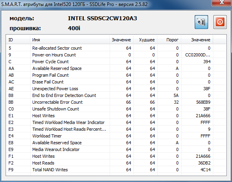
Task: Click ID F1 in the table
Action: coord(11,156)
